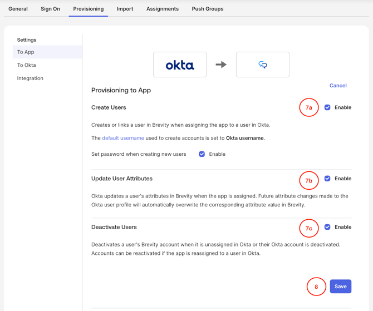
Task: Click the arrow between Okta and Brevity
Action: [221, 65]
